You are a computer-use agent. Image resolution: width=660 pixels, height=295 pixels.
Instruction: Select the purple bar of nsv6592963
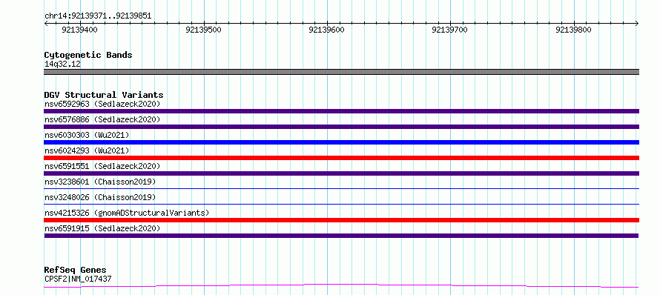point(341,111)
